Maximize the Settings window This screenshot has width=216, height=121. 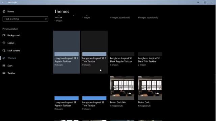click(x=205, y=2)
